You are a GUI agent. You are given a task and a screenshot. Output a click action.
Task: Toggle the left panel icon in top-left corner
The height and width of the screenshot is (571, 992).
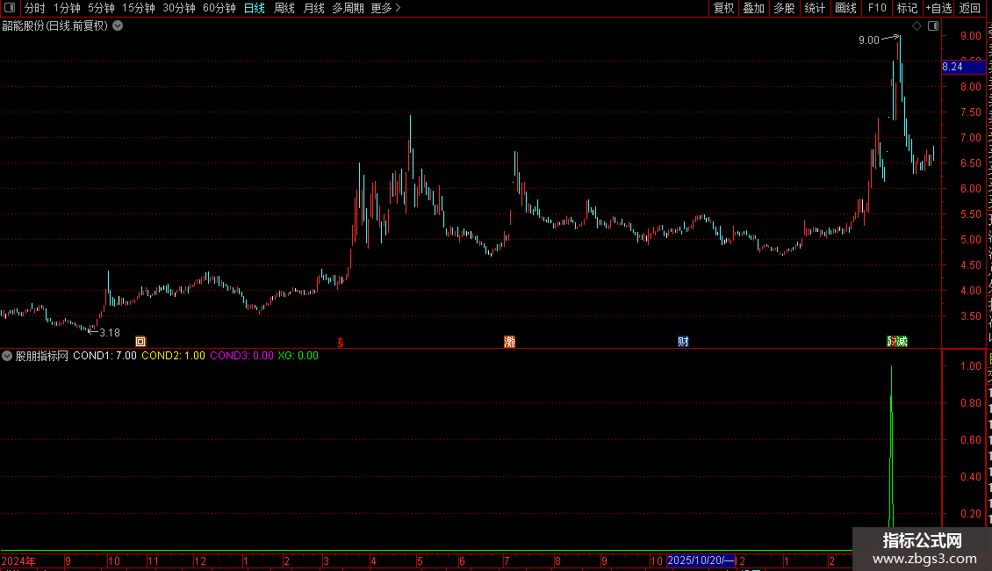coord(10,8)
